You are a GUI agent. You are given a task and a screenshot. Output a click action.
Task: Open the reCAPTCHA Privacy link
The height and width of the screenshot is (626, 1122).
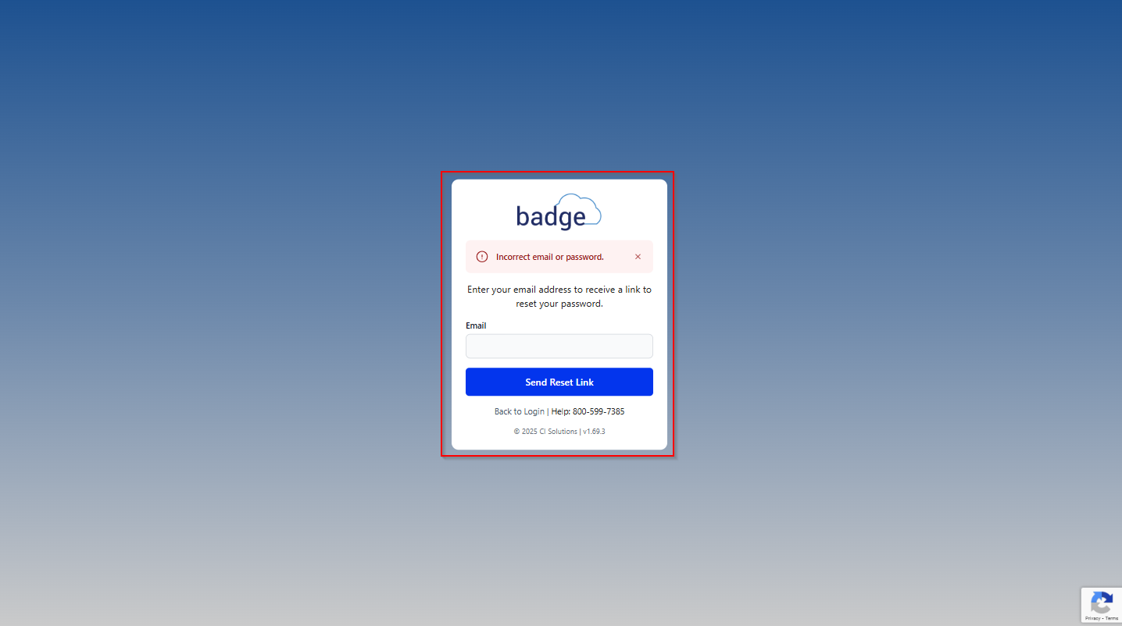pos(1092,618)
